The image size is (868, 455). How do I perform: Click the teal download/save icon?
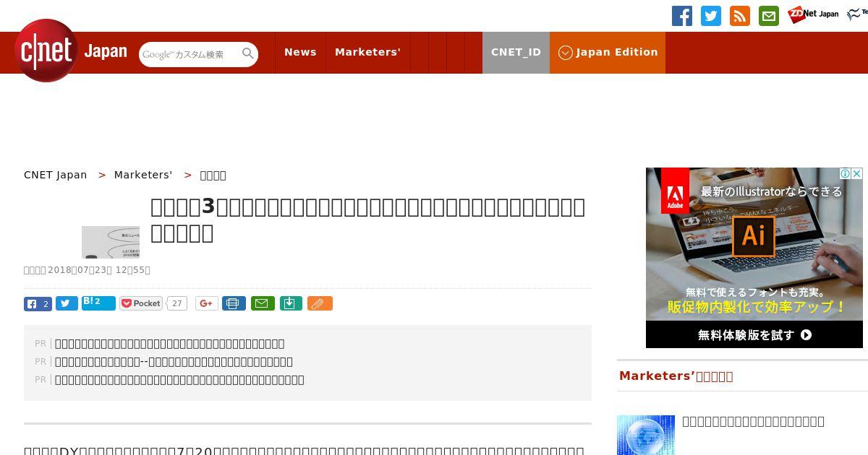290,303
